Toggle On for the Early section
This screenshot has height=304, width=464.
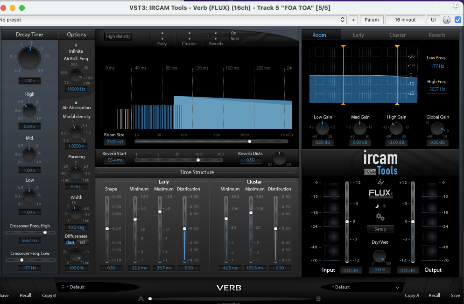pyautogui.click(x=162, y=33)
